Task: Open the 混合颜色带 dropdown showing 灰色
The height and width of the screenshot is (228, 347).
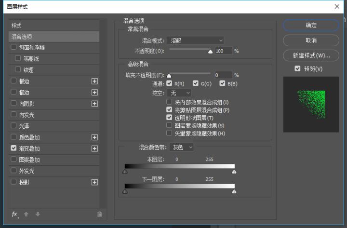Action: (182, 147)
